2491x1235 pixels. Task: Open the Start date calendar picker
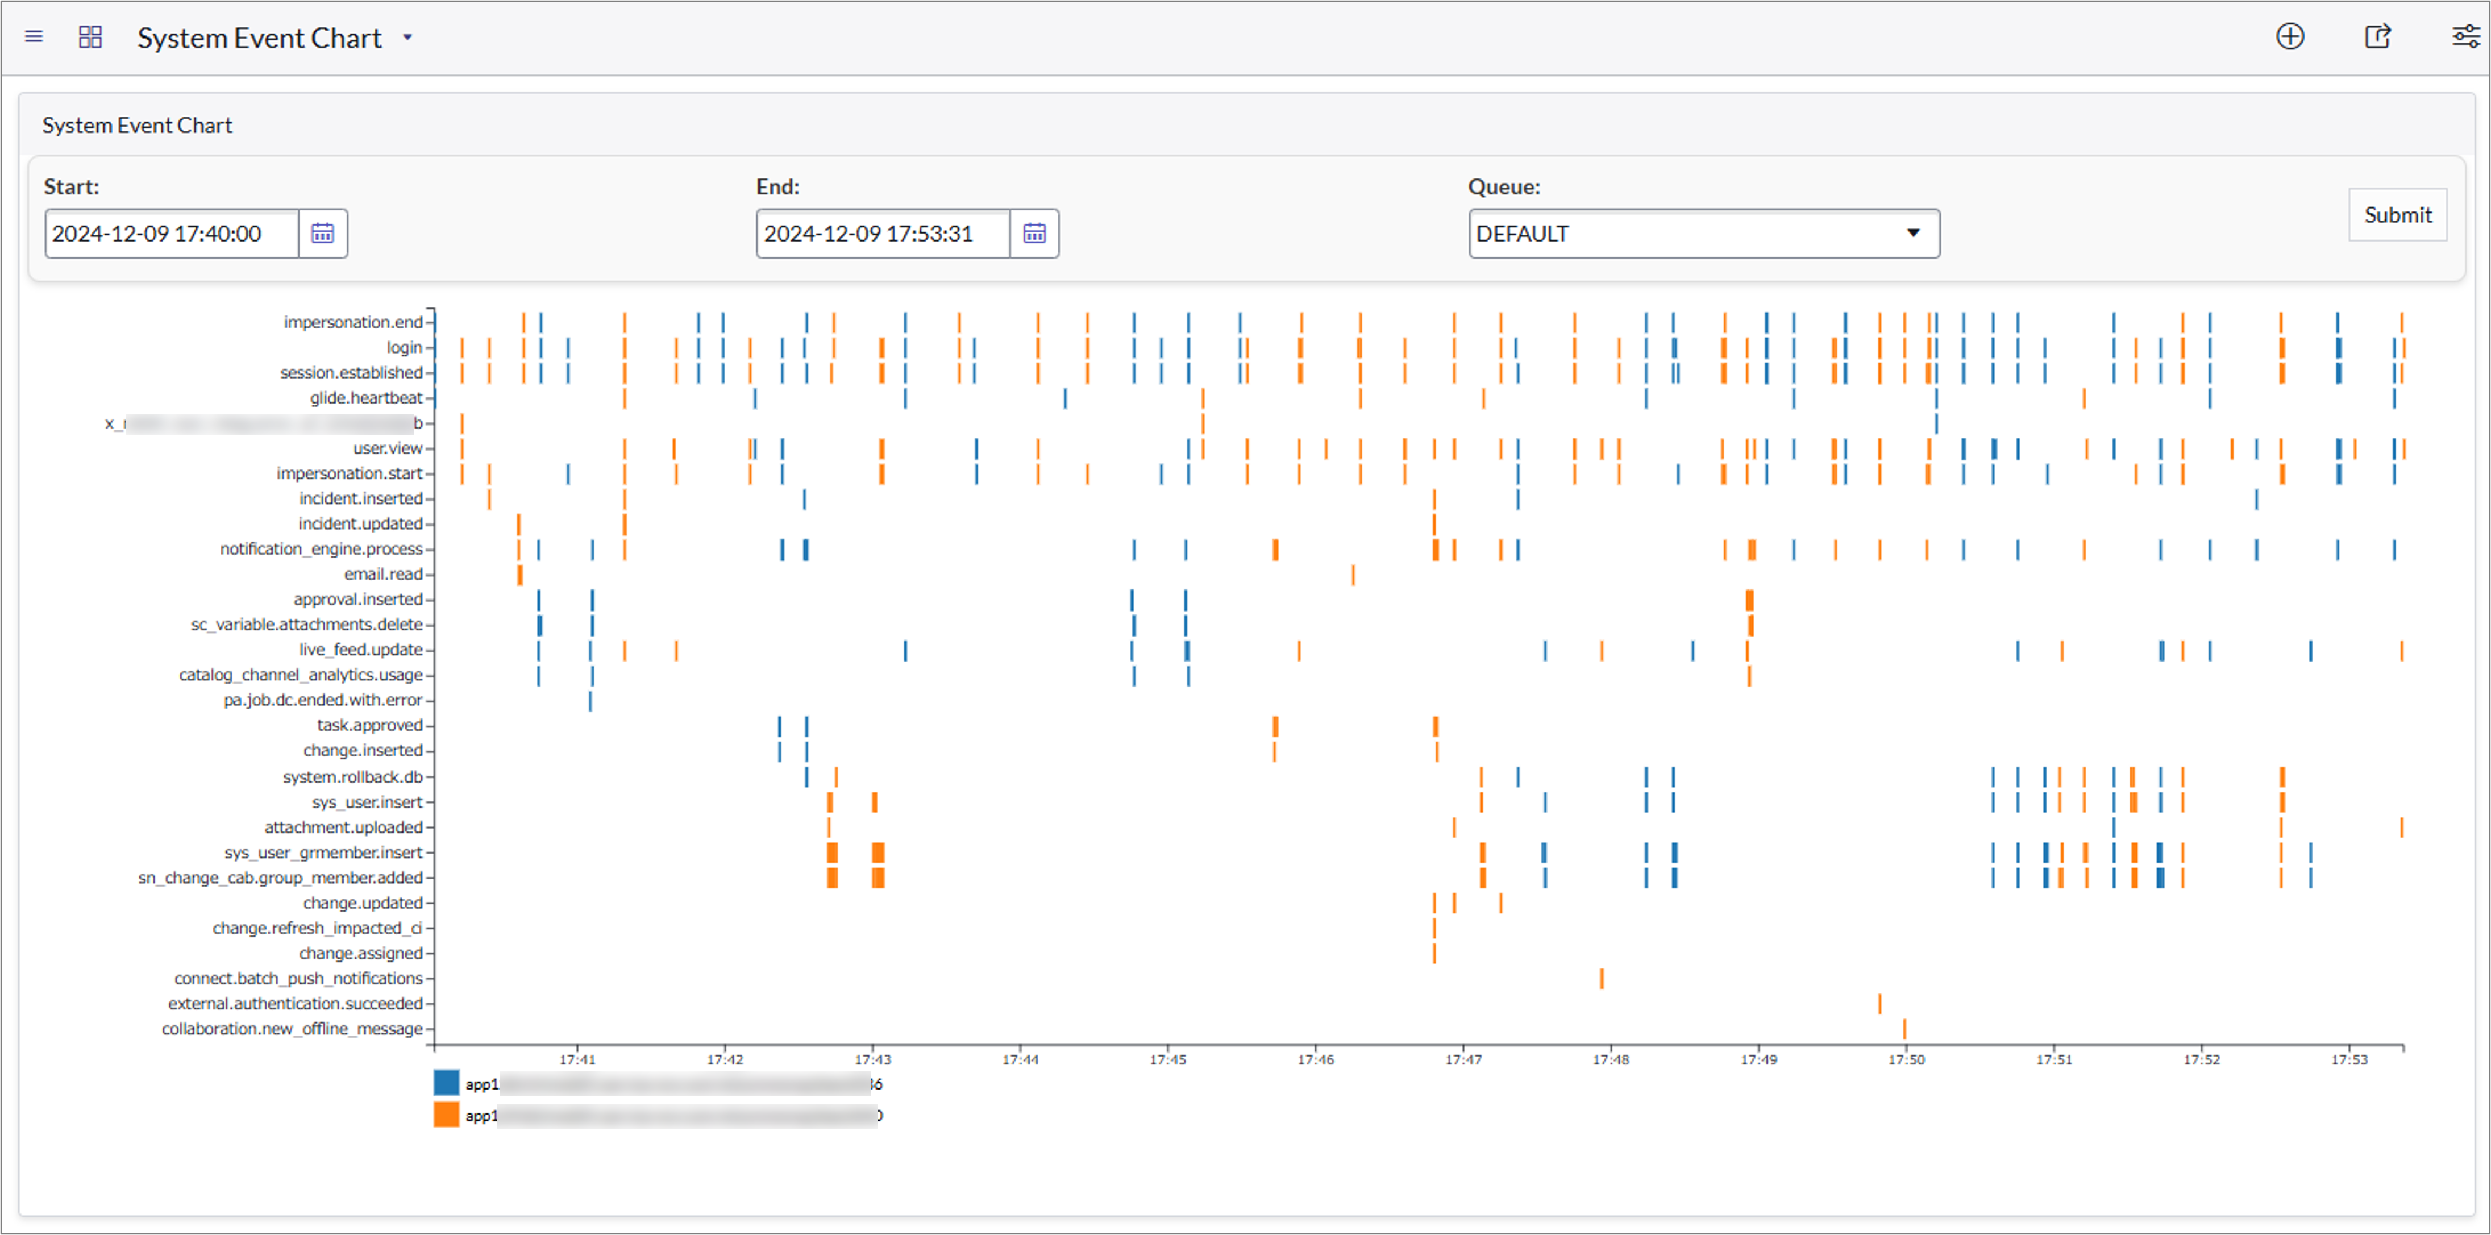pyautogui.click(x=322, y=233)
